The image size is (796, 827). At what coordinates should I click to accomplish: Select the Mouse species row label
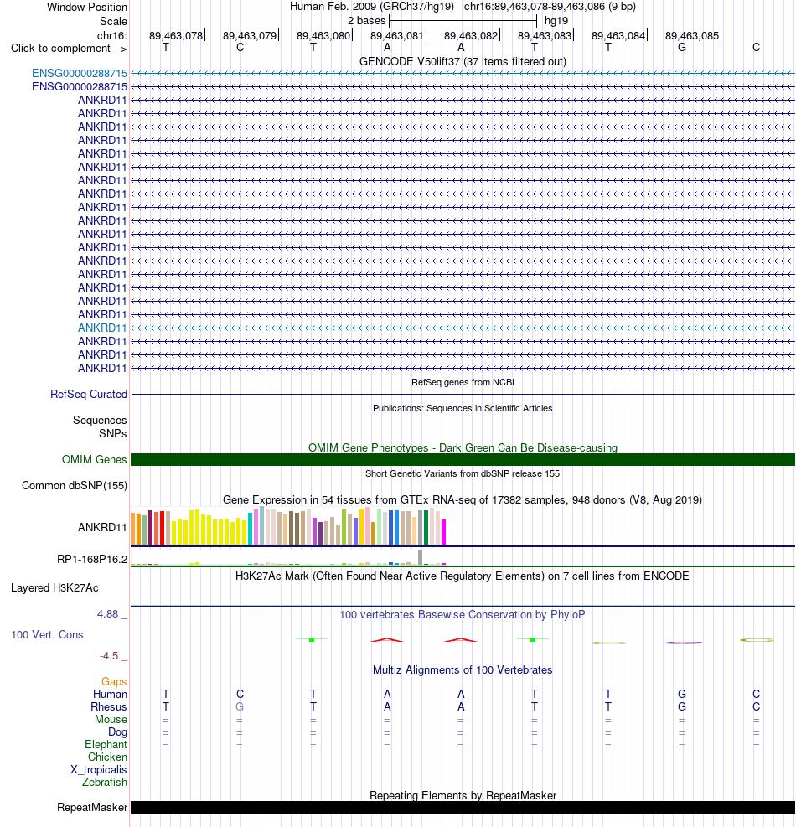111,720
